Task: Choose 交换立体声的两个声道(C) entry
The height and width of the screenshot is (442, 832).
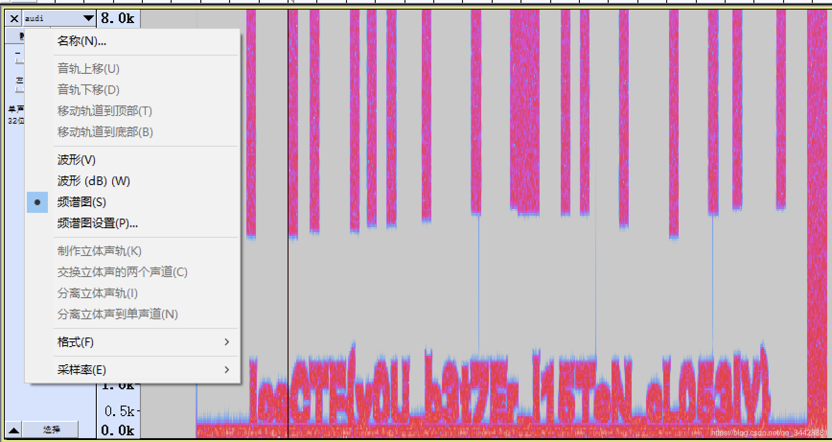Action: (132, 272)
